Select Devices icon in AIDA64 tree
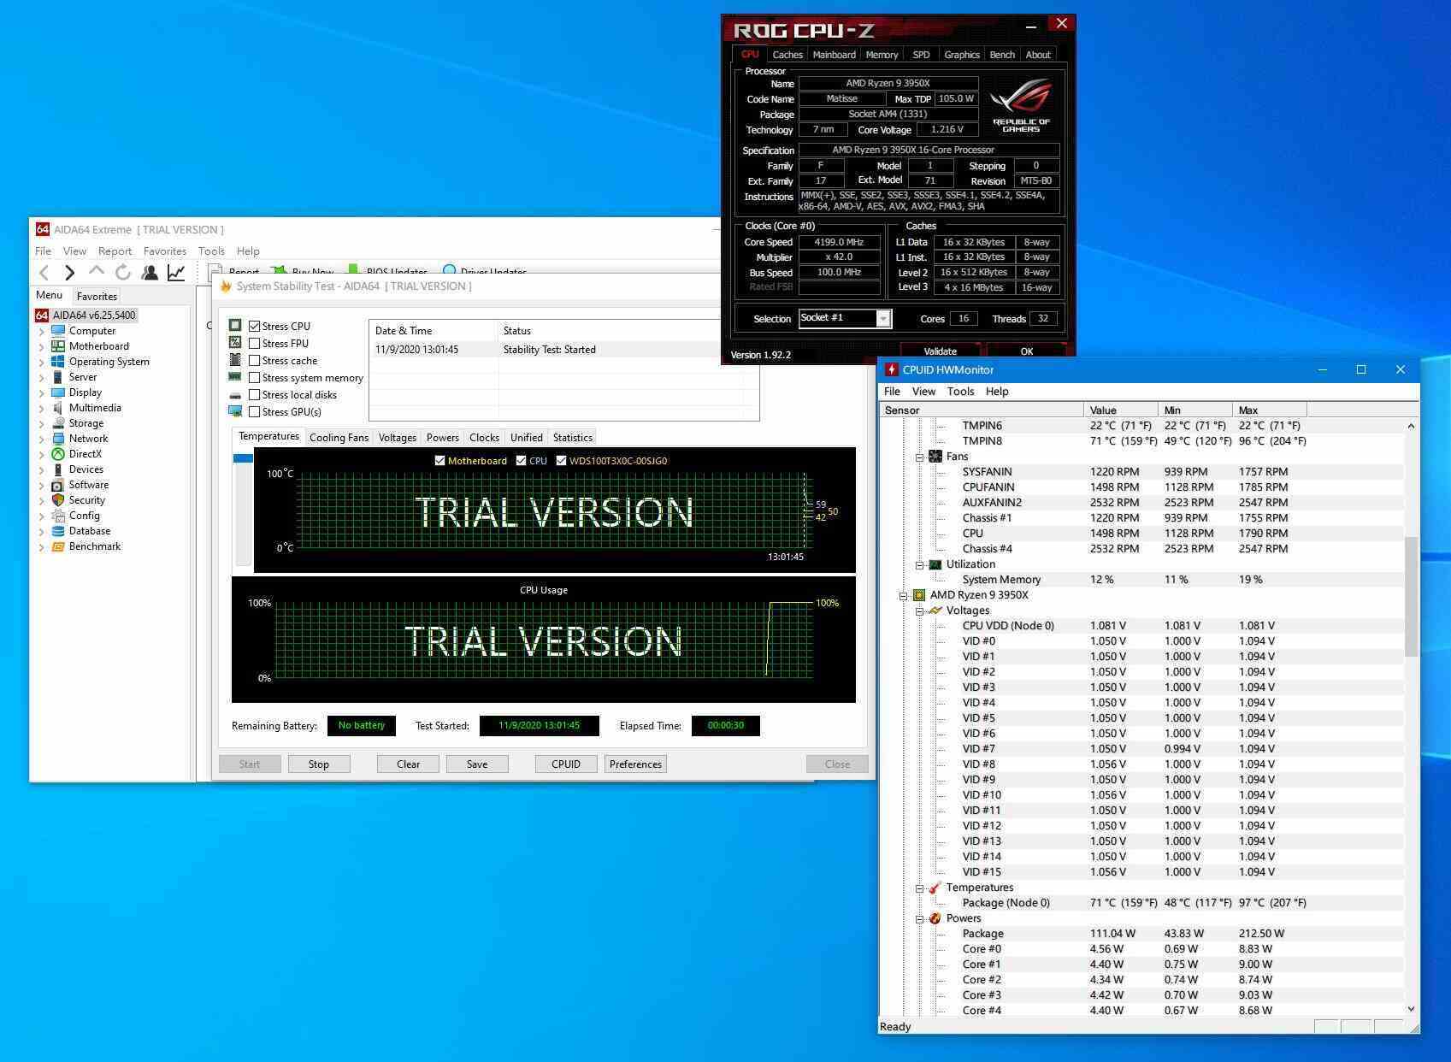The width and height of the screenshot is (1451, 1062). 58,469
